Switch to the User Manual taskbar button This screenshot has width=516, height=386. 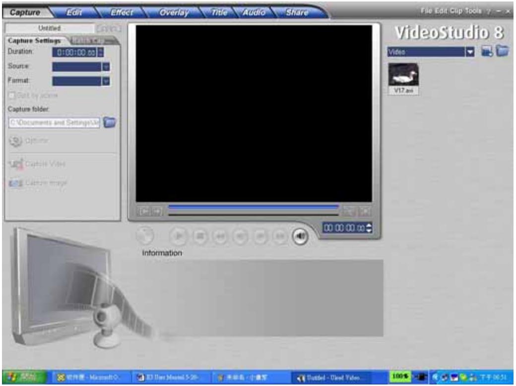170,378
